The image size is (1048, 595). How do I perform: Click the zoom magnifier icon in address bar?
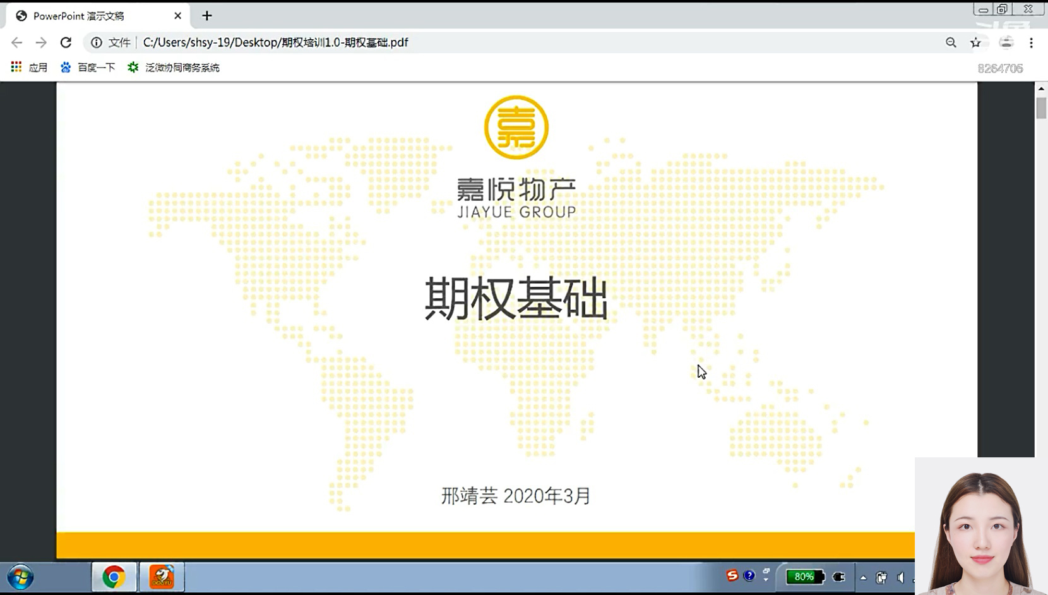951,42
